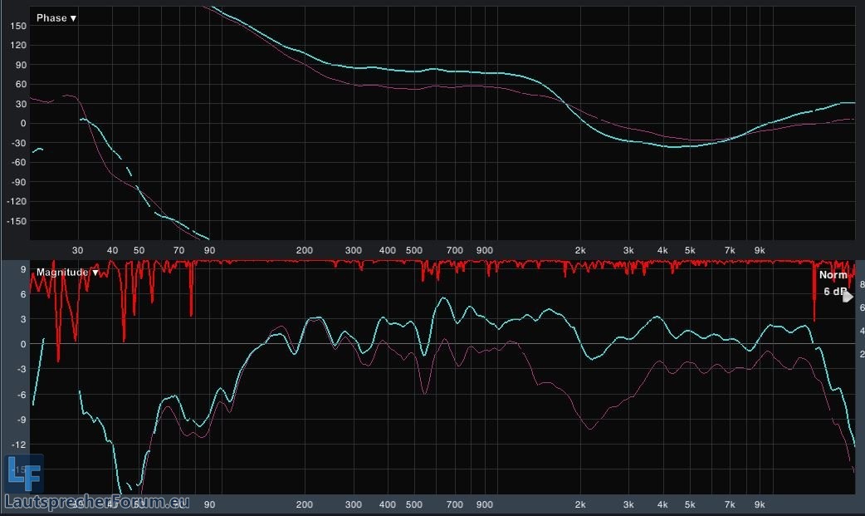Open the LautsprecherForum.eu watermark link
865x516 pixels.
[x=97, y=502]
